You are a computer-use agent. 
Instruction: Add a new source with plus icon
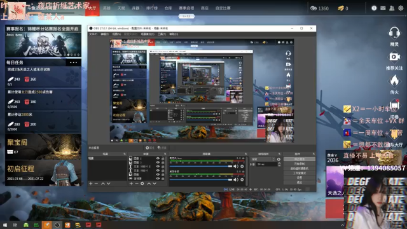pos(131,184)
